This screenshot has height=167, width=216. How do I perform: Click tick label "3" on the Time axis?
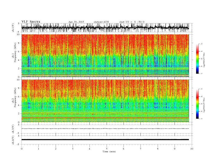point(73,149)
